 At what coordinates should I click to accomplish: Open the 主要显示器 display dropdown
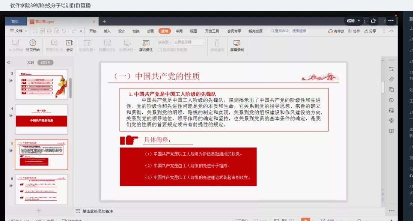(189, 42)
